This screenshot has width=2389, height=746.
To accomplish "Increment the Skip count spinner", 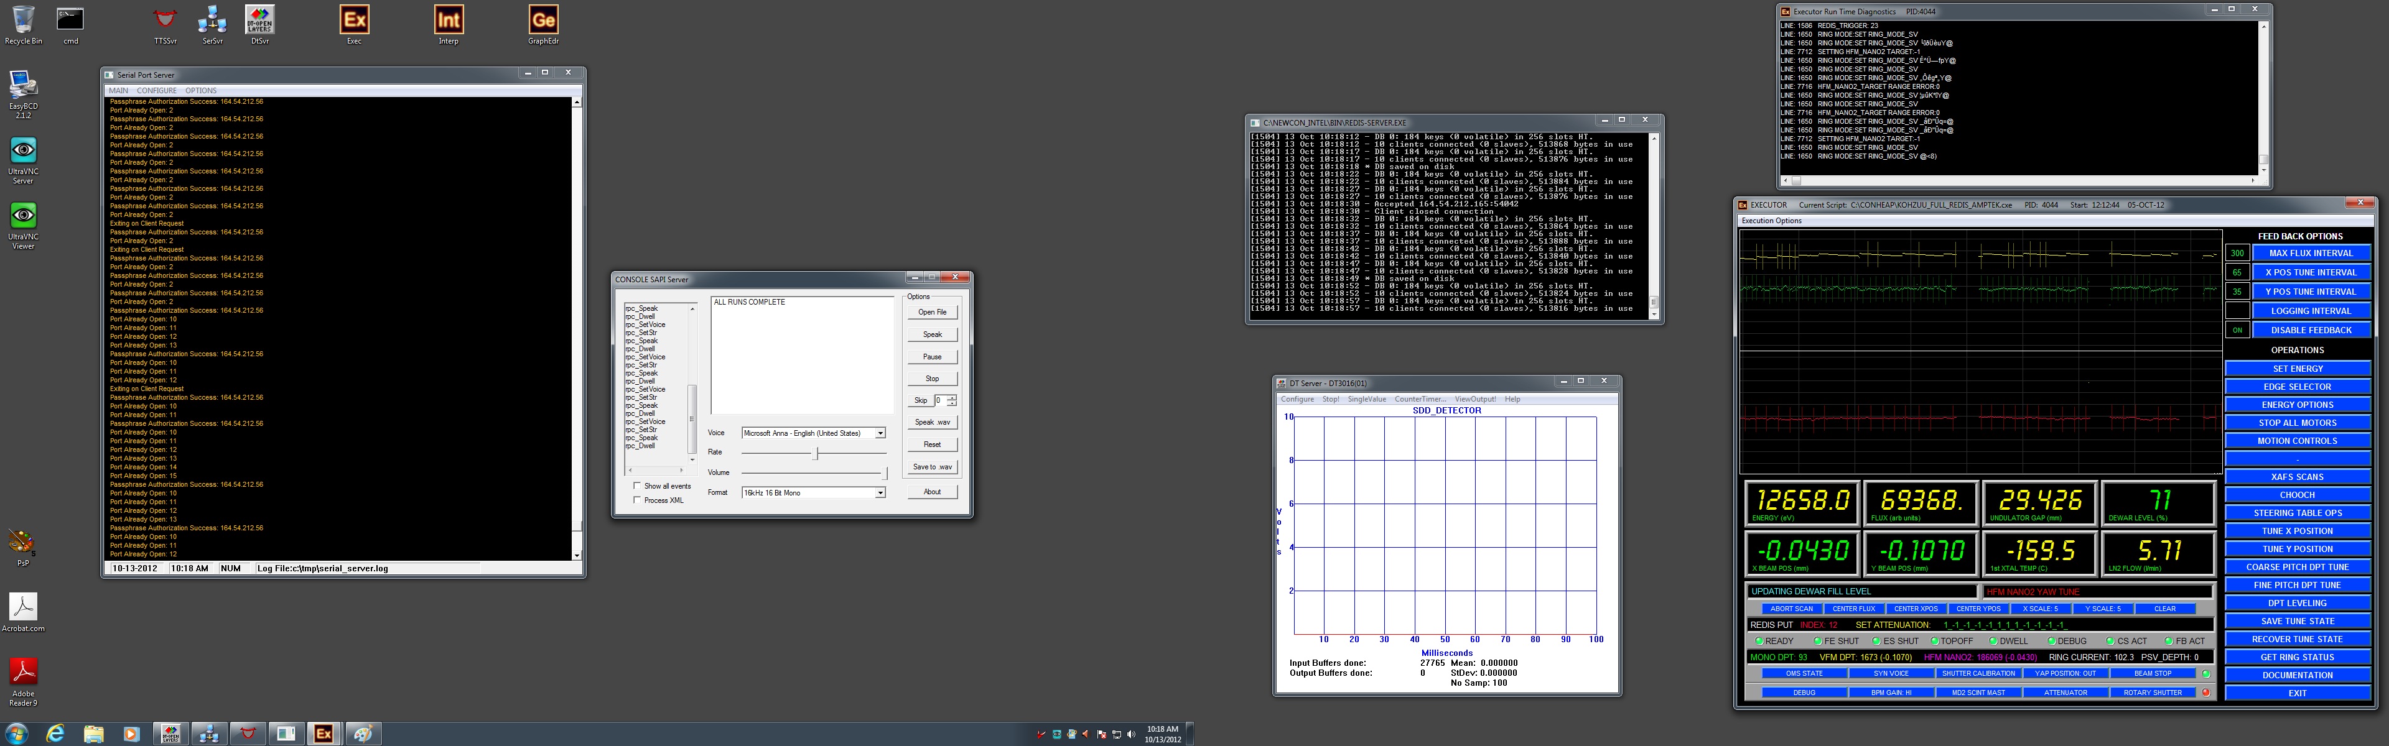I will coord(951,398).
